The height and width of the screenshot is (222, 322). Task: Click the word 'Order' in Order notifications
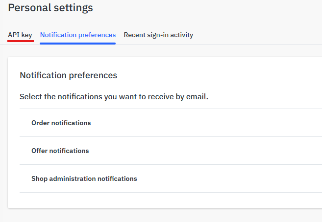tap(41, 123)
